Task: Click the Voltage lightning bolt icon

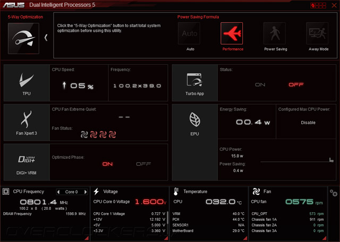Action: [96, 192]
